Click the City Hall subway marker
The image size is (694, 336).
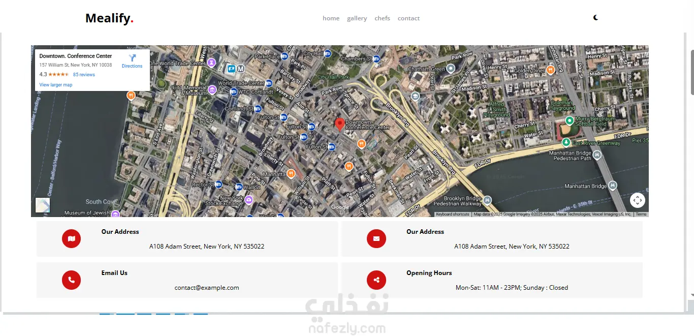[x=327, y=53]
